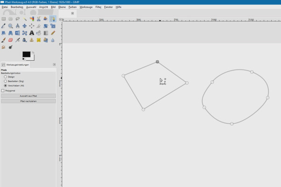Open the Auswahl menu
Image resolution: width=281 pixels, height=187 pixels.
click(x=31, y=7)
